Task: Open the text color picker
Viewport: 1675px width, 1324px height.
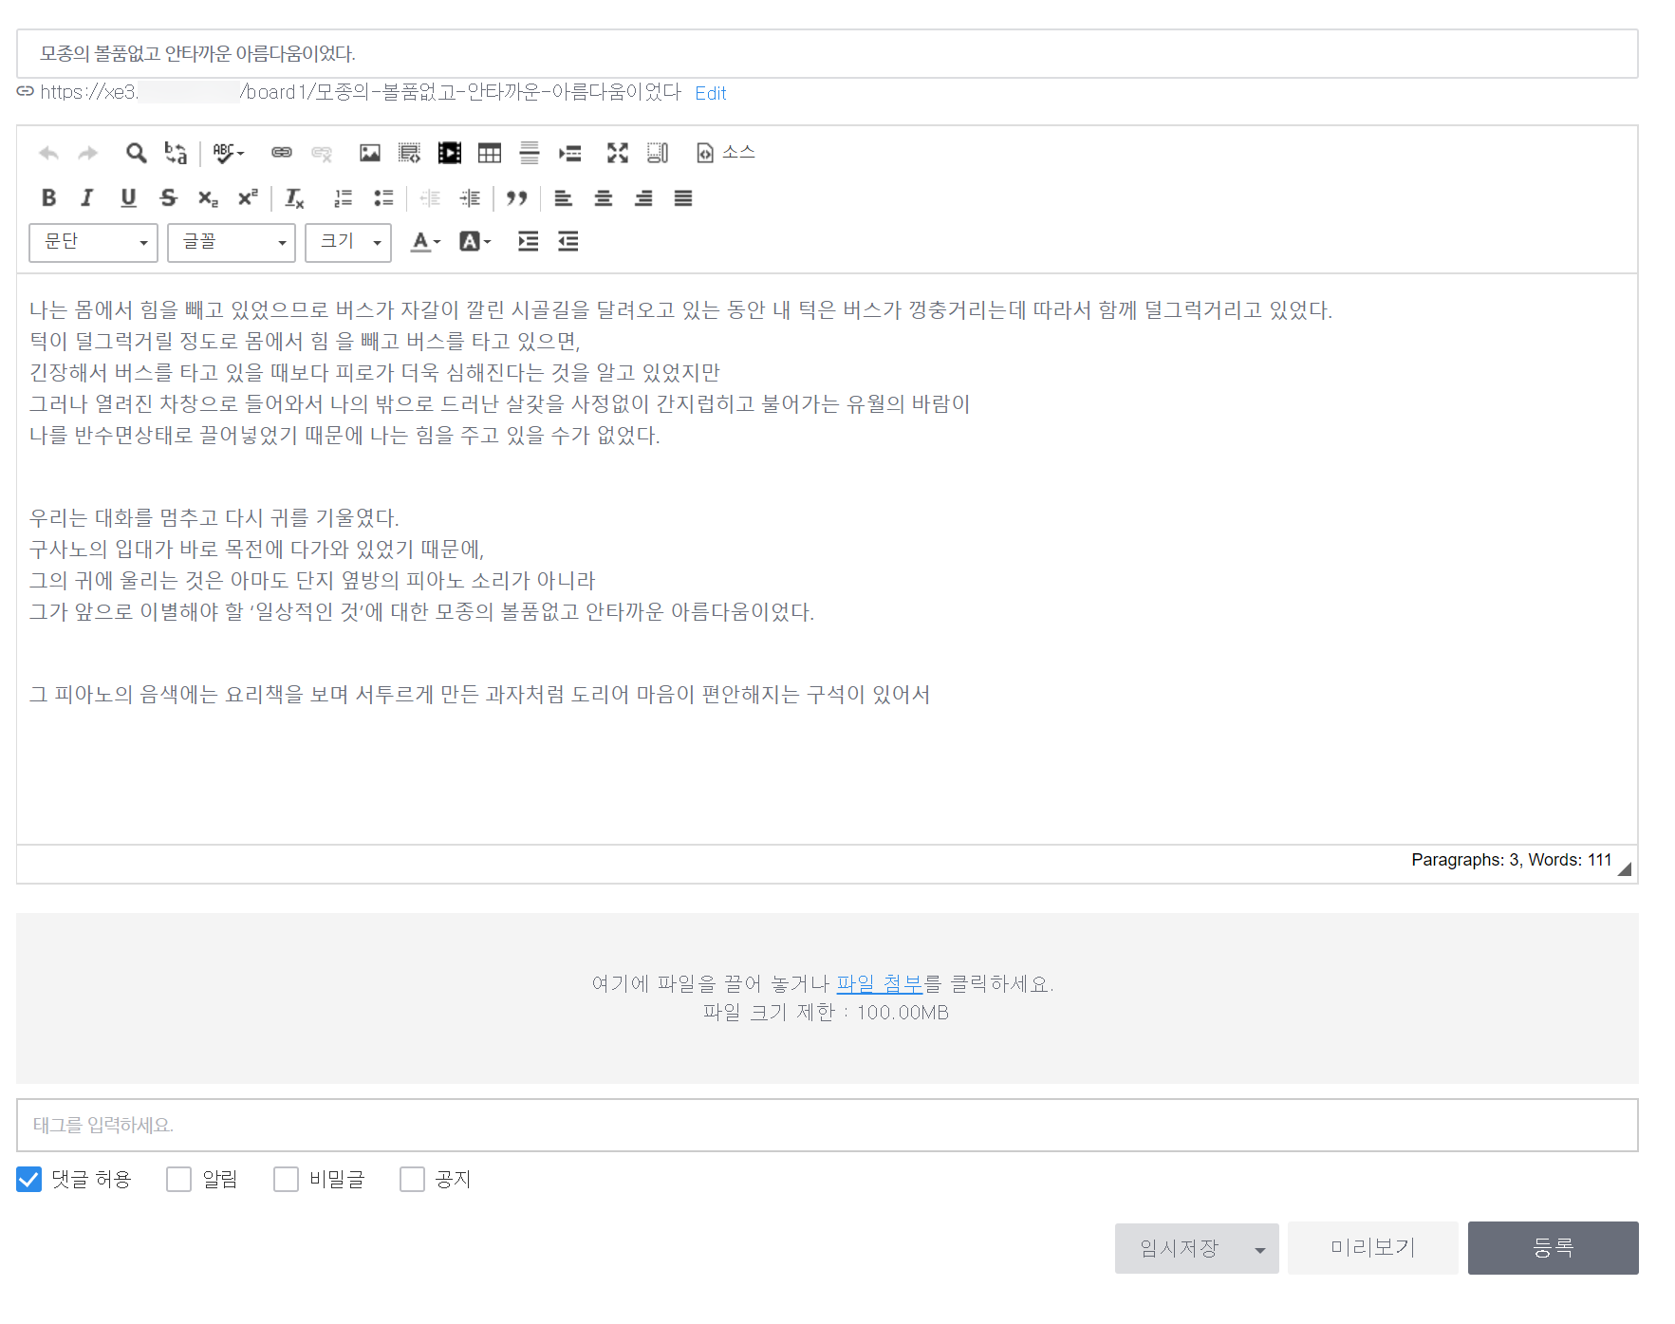Action: pos(425,242)
